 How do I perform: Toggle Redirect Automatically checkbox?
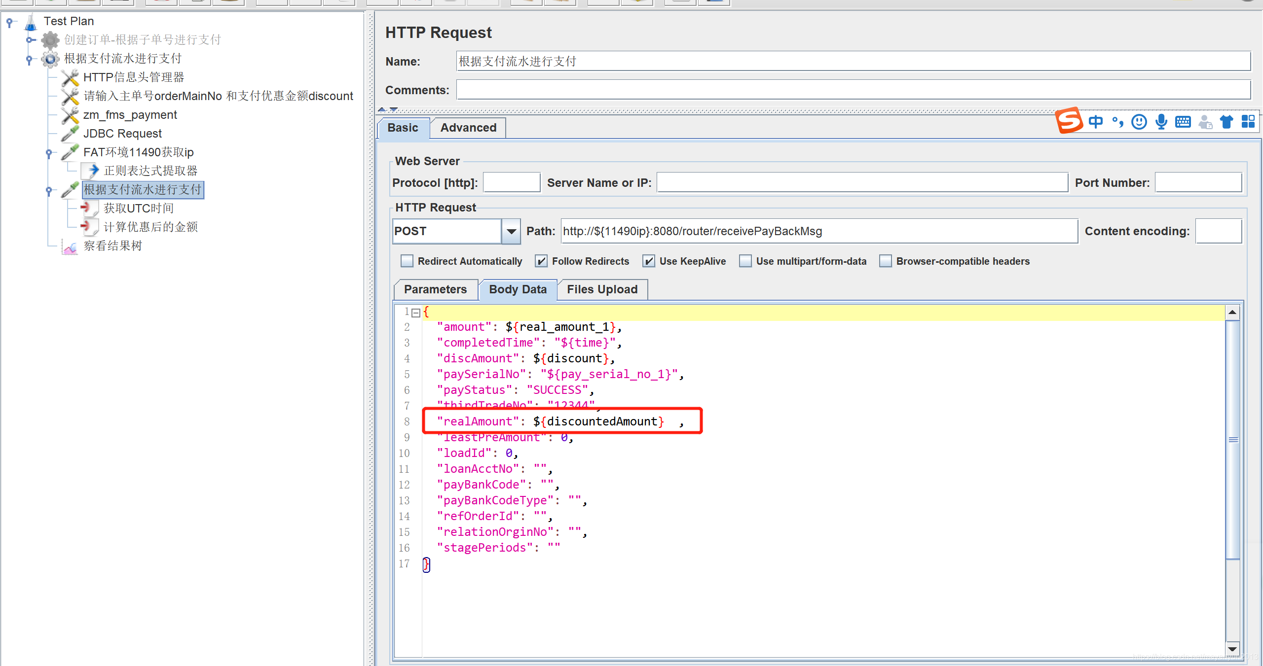coord(407,261)
